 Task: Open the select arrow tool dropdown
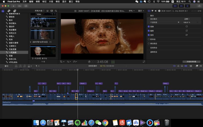pos(37,66)
